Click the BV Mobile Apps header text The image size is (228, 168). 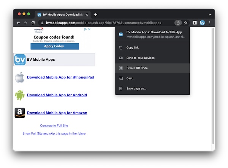click(x=41, y=60)
